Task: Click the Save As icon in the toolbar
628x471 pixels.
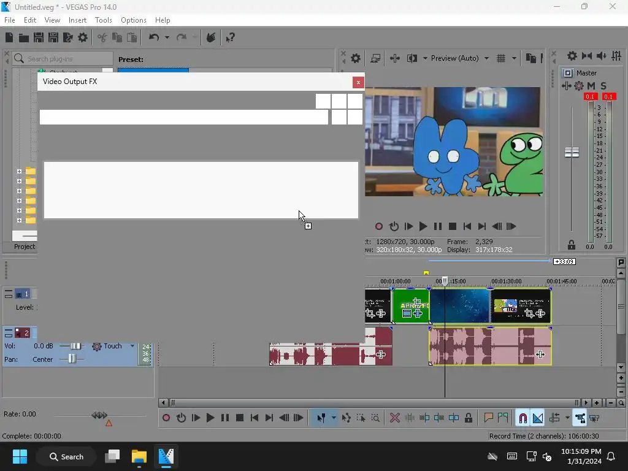Action: [x=53, y=37]
